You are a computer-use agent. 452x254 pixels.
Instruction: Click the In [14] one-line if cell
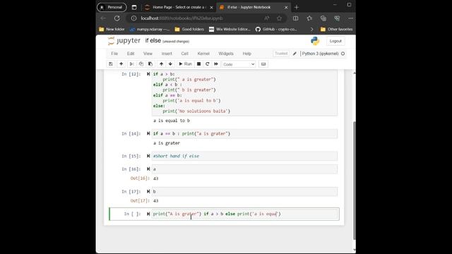click(x=244, y=133)
